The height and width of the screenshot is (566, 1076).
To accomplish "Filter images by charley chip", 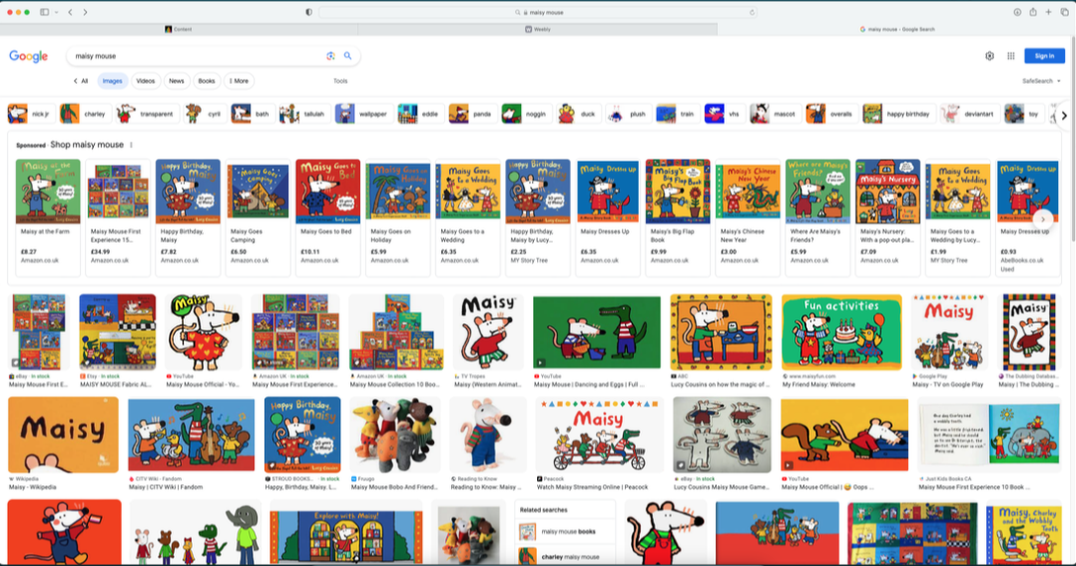I will [85, 114].
